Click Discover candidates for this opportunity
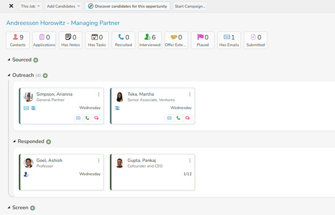This screenshot has width=335, height=215. point(128,6)
